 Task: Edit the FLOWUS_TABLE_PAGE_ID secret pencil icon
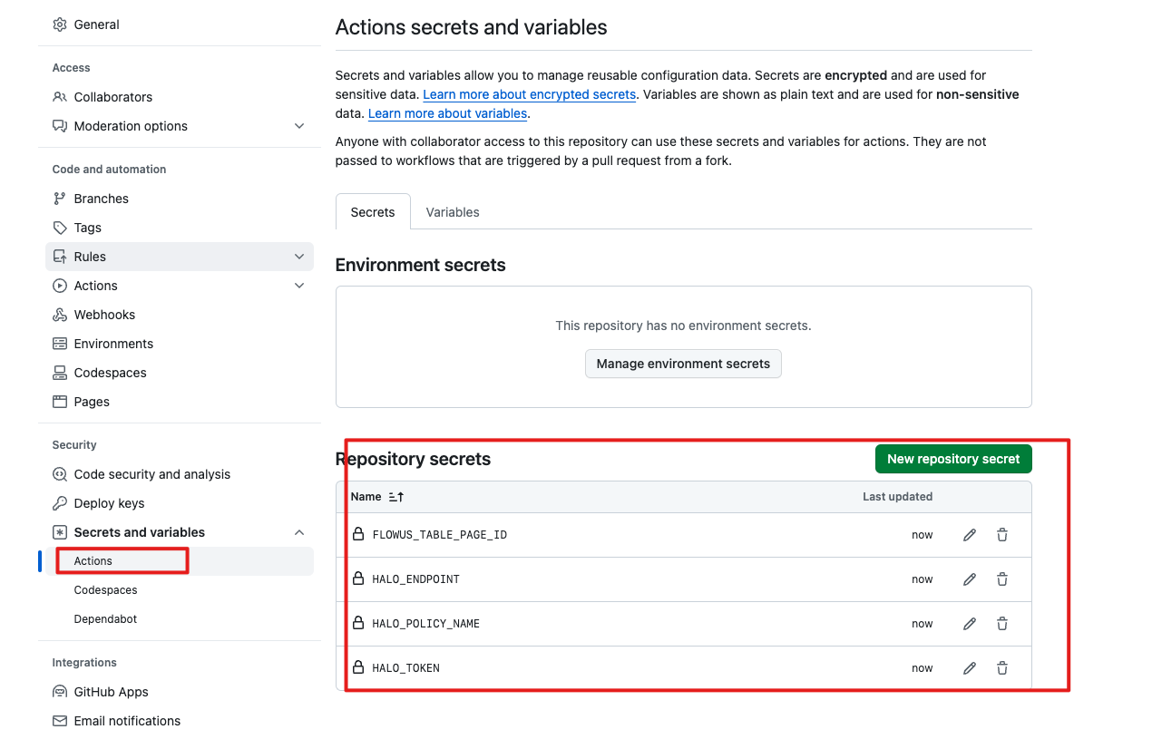pyautogui.click(x=970, y=535)
